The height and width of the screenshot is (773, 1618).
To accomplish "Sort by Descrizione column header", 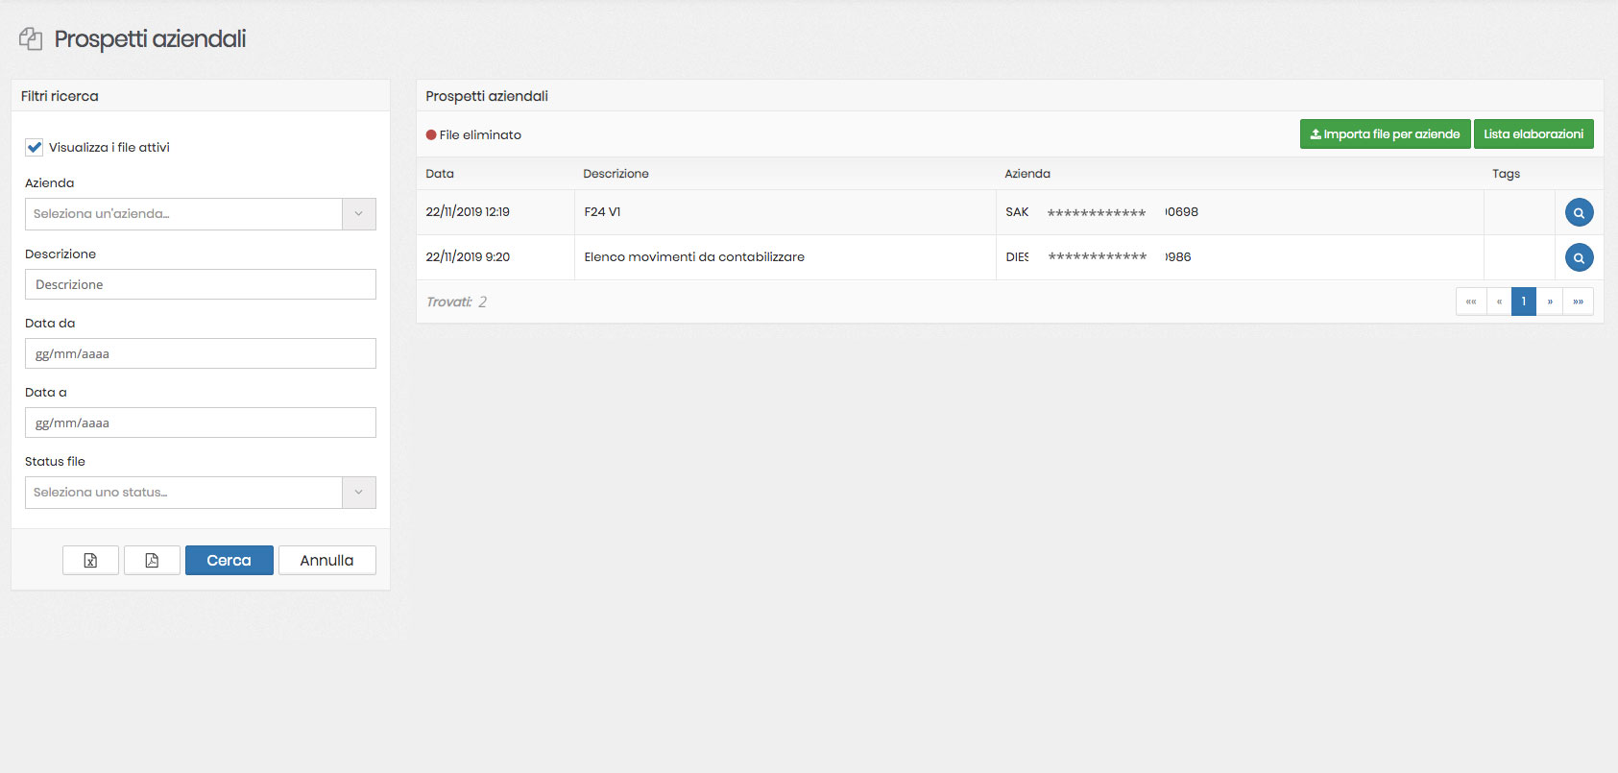I will 616,174.
